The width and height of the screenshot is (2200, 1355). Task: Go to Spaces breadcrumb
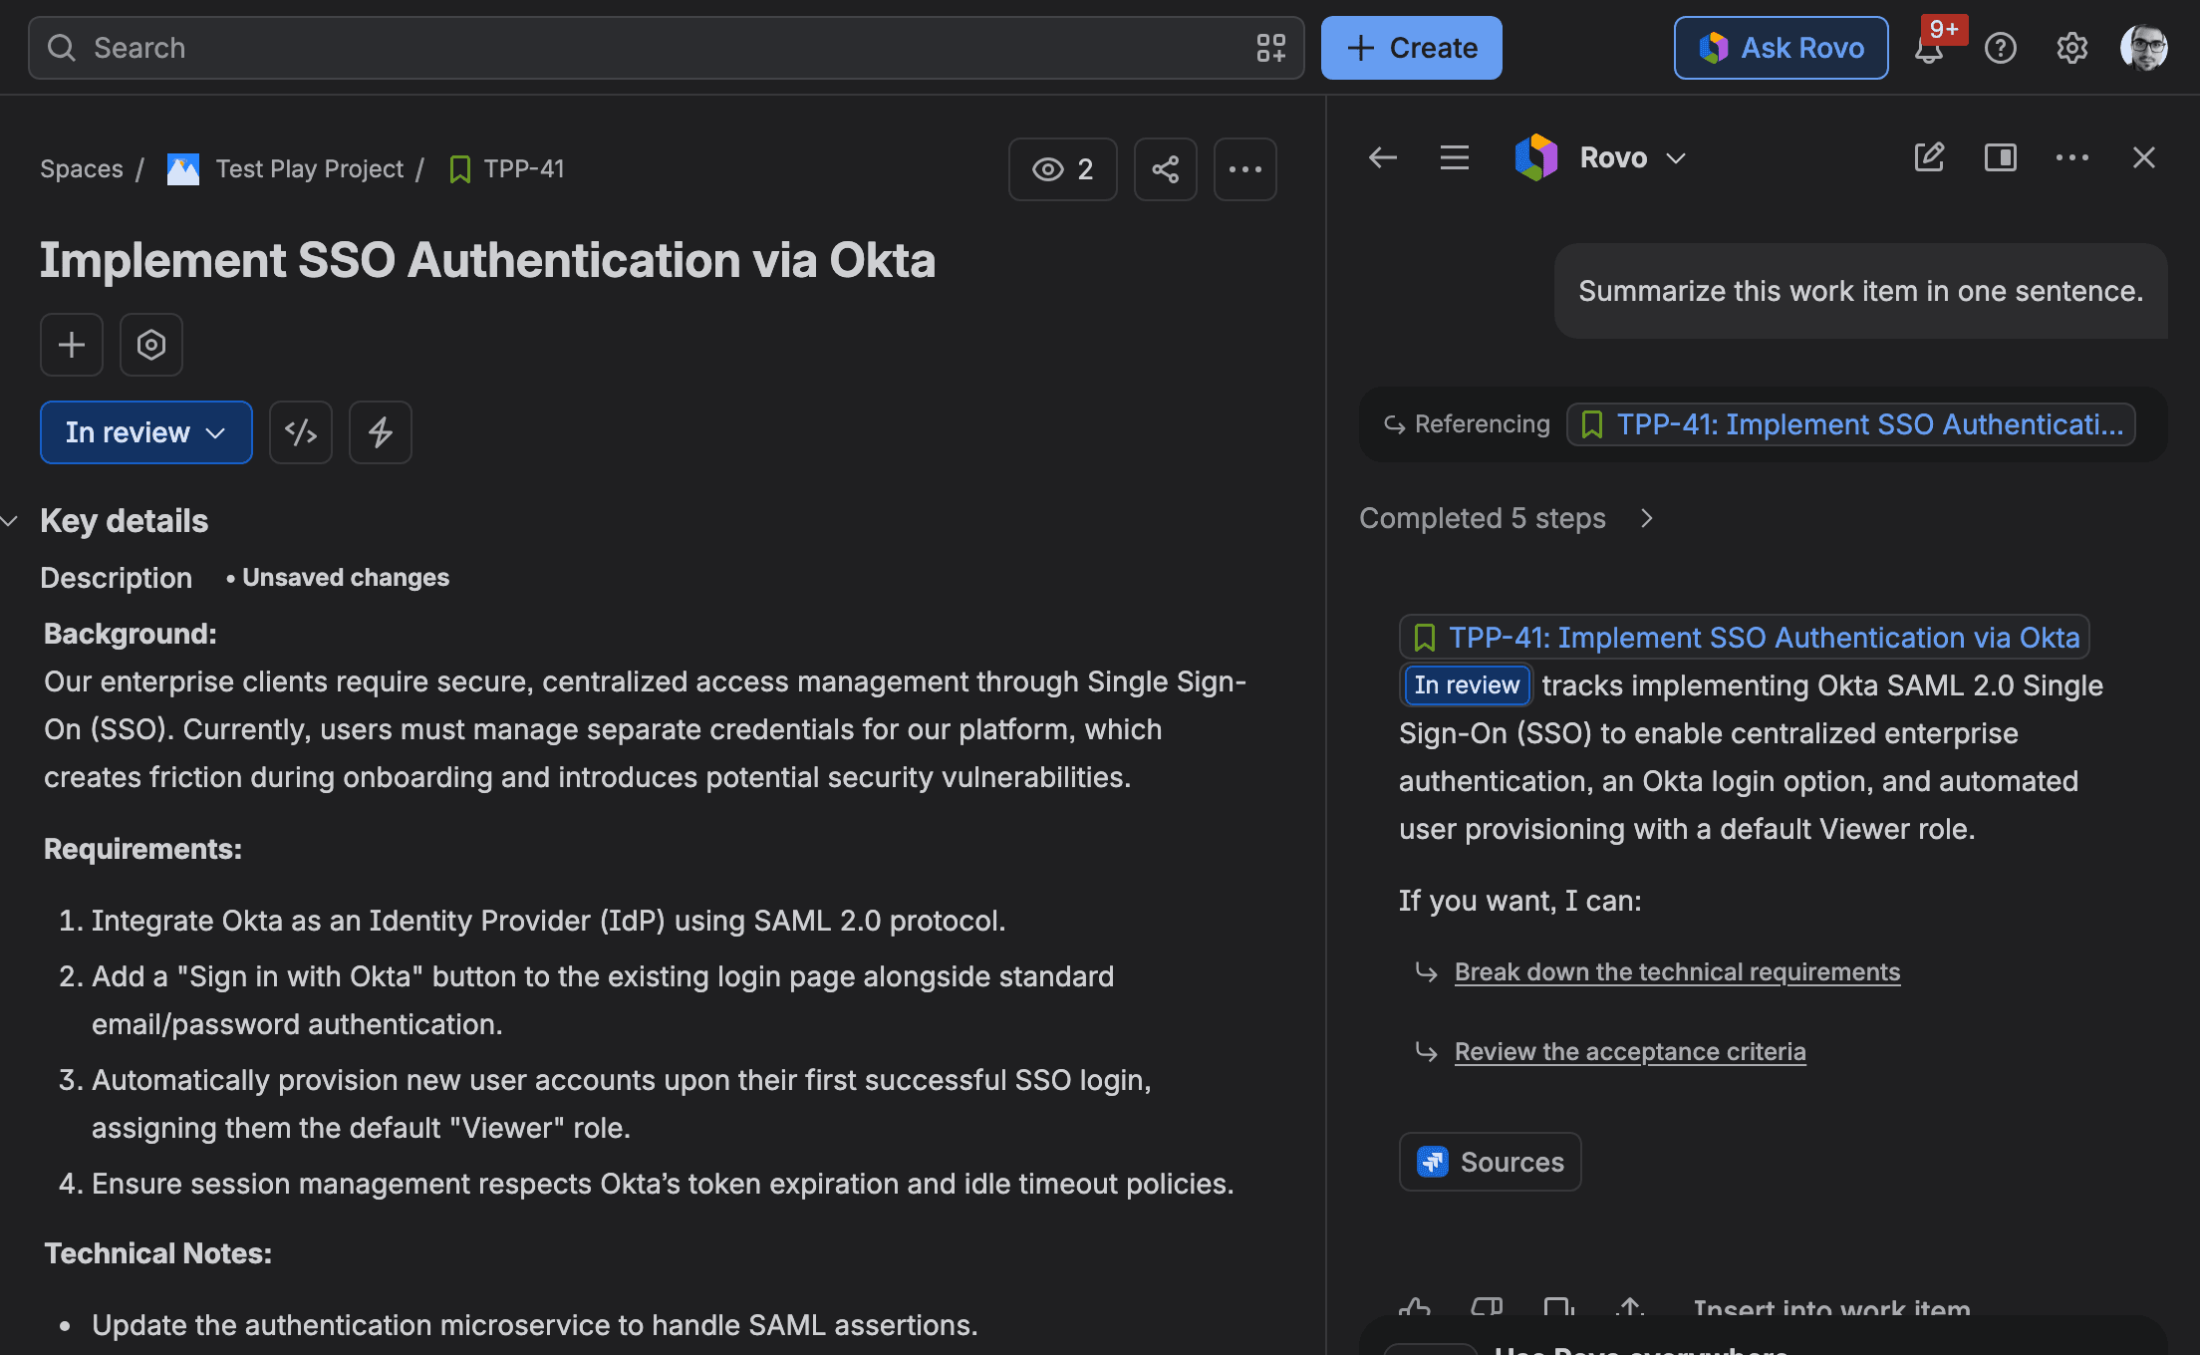[82, 169]
